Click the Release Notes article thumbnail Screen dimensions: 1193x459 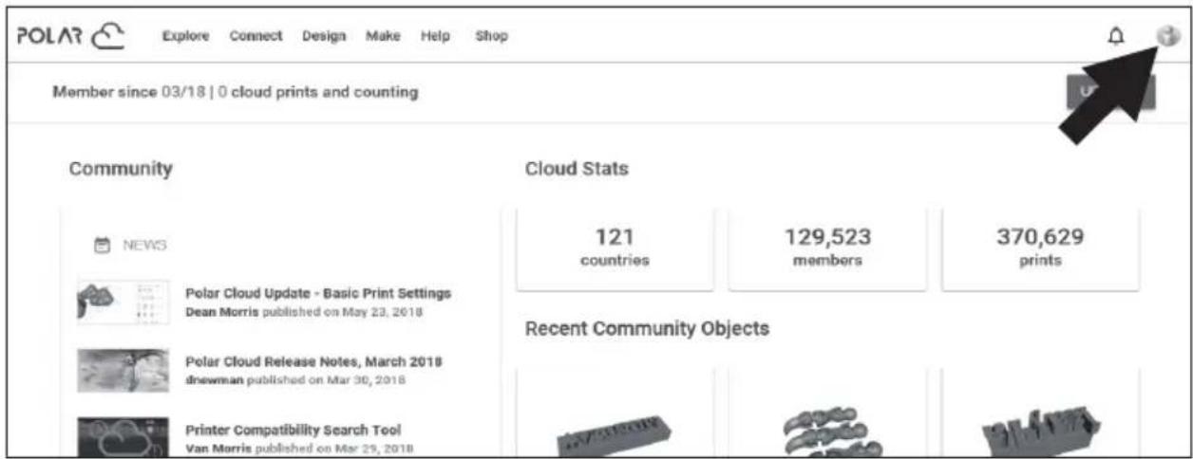point(123,371)
